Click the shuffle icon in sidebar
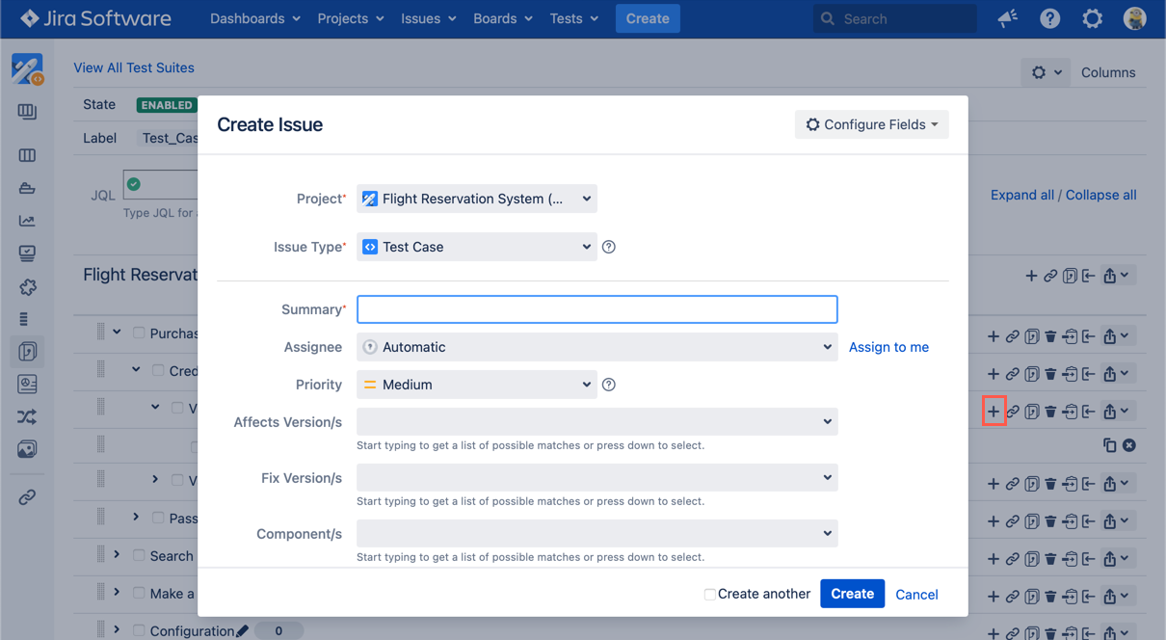Image resolution: width=1166 pixels, height=640 pixels. click(x=27, y=416)
